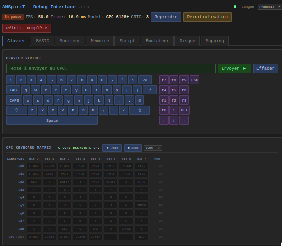Click the red Réinit. complète button
282x246 pixels.
pyautogui.click(x=27, y=28)
